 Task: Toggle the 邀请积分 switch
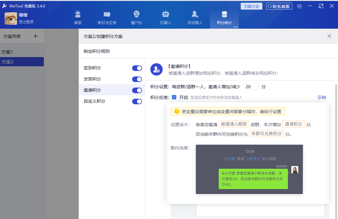pos(137,90)
